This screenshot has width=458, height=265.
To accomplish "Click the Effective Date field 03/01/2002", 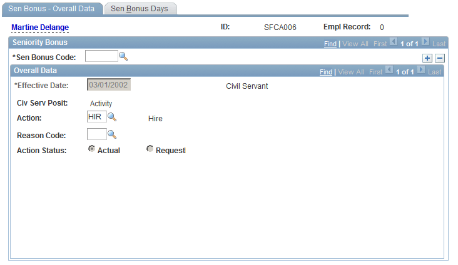I will [109, 84].
